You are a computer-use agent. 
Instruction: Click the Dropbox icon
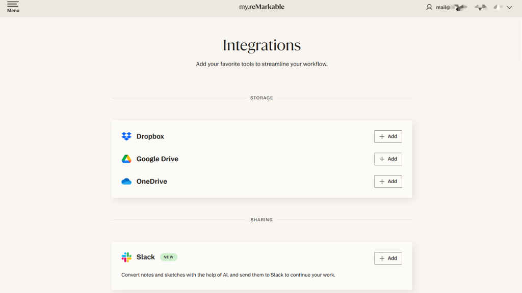click(x=126, y=136)
